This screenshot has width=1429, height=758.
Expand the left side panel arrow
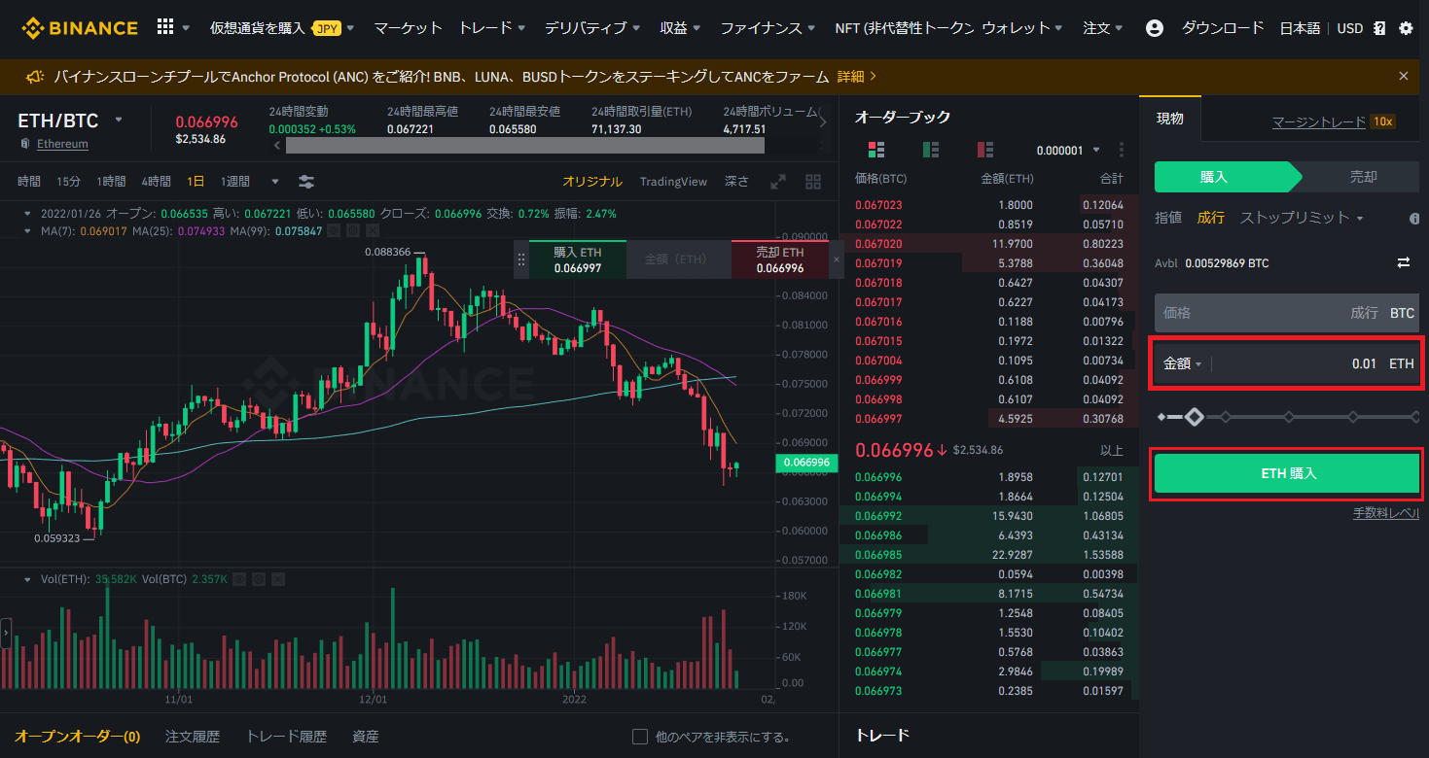click(6, 633)
